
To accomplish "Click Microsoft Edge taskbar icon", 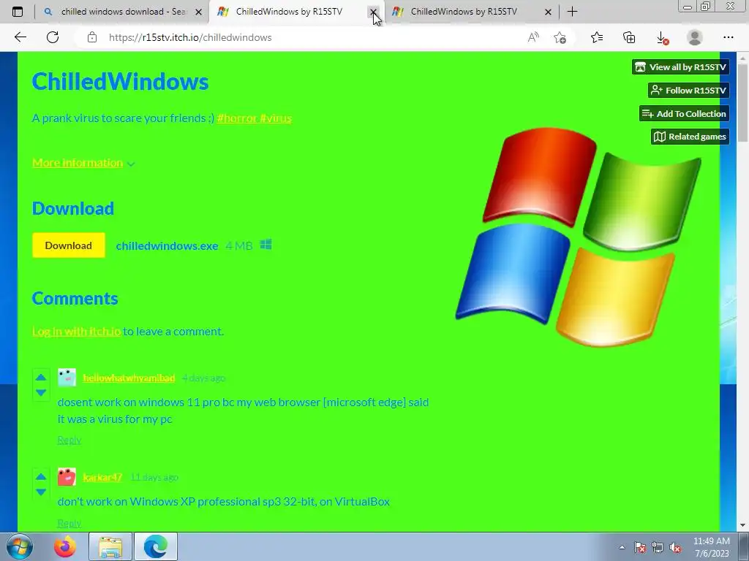I will (156, 546).
